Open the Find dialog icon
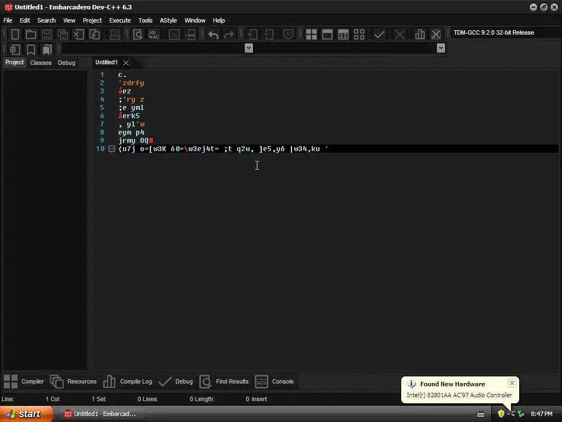 [x=138, y=35]
